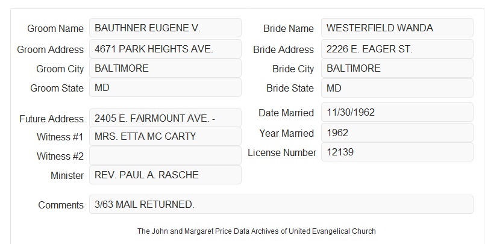Image resolution: width=485 pixels, height=244 pixels.
Task: Focus the Bride City field
Action: coord(397,68)
